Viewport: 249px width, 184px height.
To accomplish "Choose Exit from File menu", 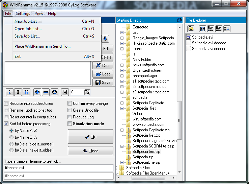I will coord(52,56).
